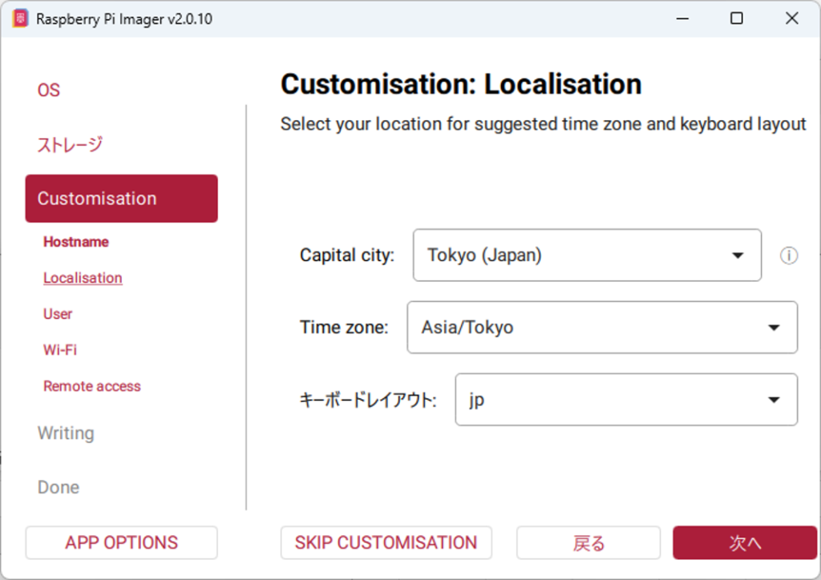
Task: Go to the OS step in sidebar
Action: tap(49, 90)
